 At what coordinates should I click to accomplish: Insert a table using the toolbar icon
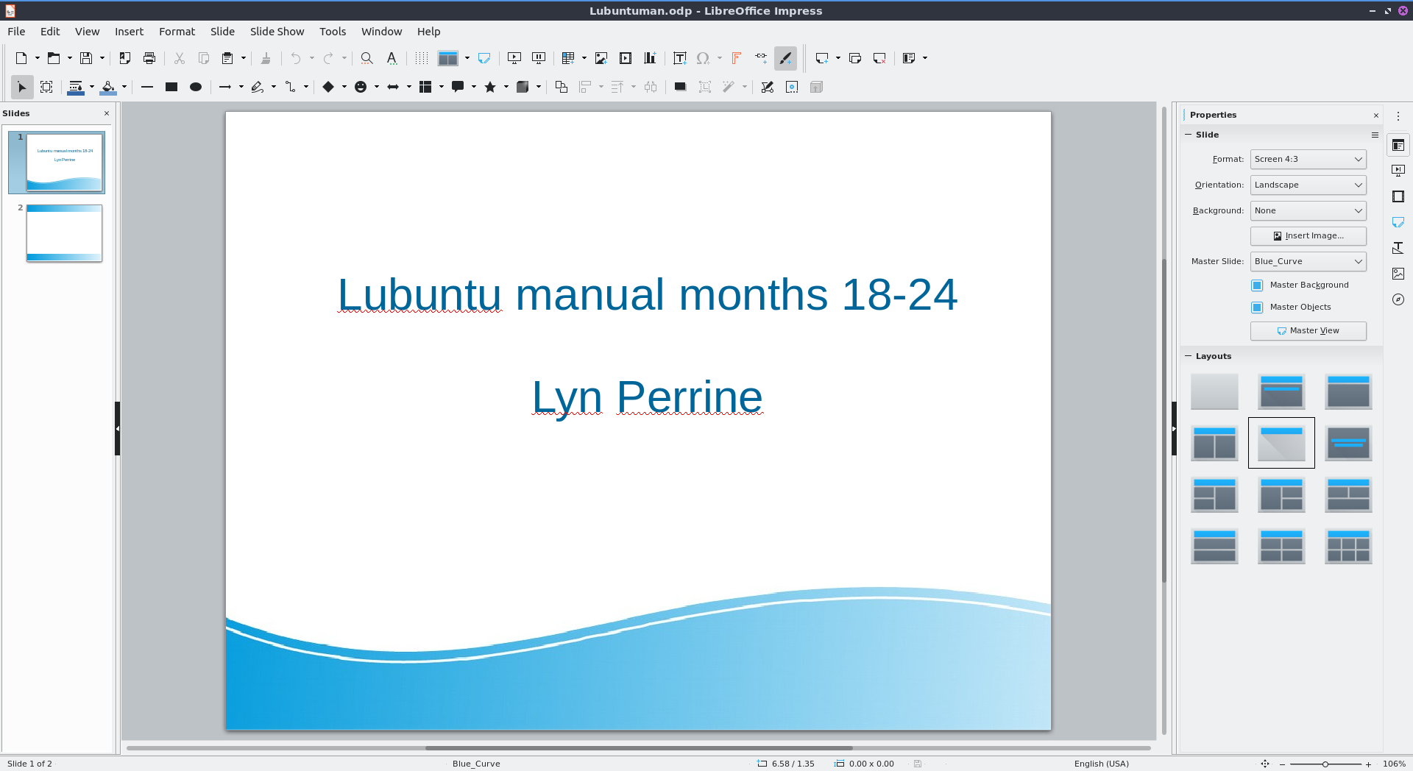(567, 58)
